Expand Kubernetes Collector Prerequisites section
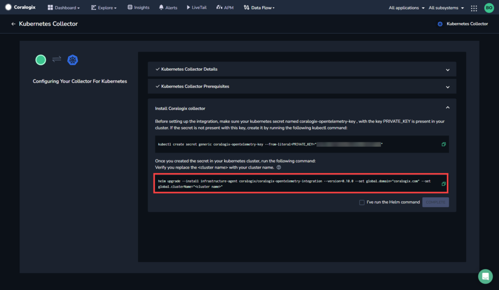Viewport: 499px width, 290px height. [x=302, y=87]
